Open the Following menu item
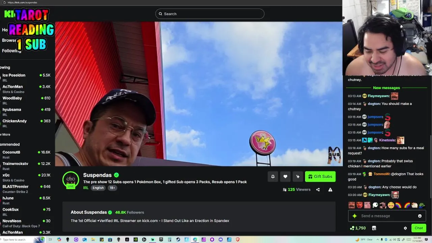Image resolution: width=432 pixels, height=243 pixels. click(x=11, y=51)
